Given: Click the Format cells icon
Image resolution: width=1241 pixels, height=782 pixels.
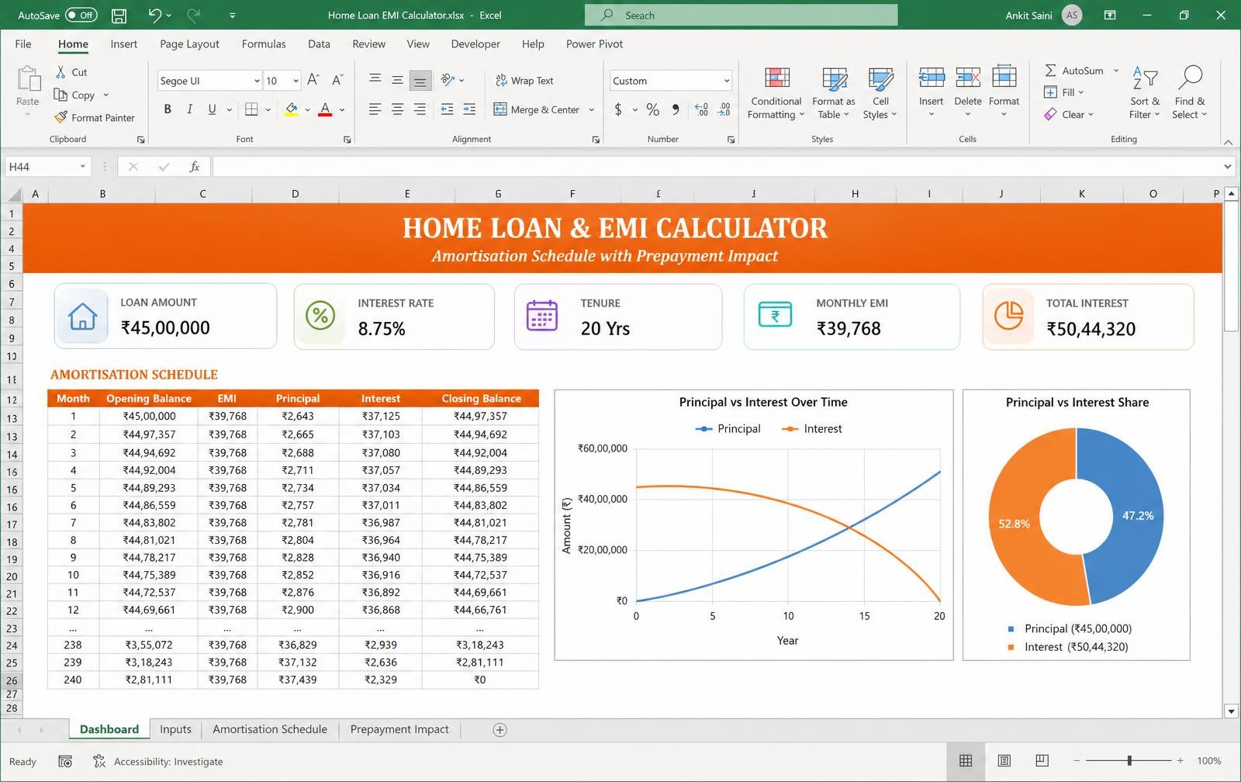Looking at the screenshot, I should 1004,77.
